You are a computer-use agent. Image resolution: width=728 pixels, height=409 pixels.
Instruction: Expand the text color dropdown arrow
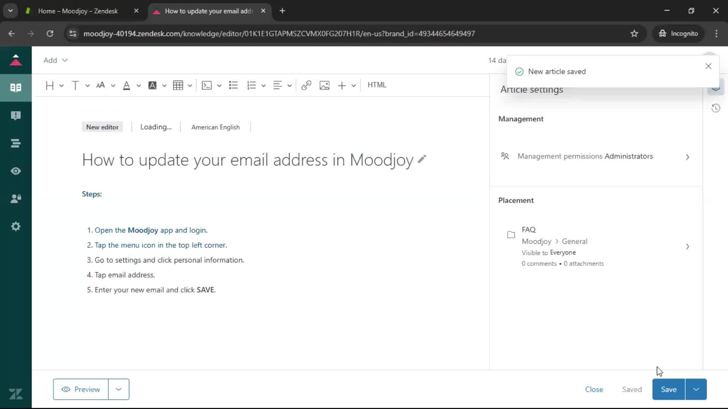click(x=139, y=86)
